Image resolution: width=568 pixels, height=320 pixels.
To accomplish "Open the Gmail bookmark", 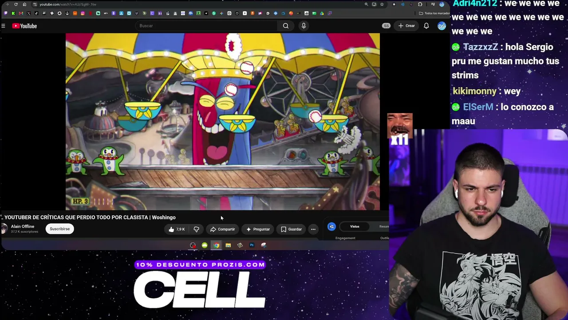I will tap(21, 13).
